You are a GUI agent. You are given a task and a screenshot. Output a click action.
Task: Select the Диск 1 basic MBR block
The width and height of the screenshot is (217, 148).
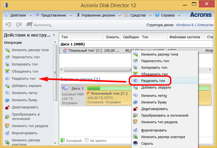73,95
